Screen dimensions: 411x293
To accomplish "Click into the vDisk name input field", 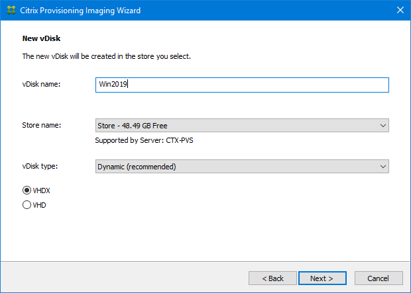I will pyautogui.click(x=242, y=85).
